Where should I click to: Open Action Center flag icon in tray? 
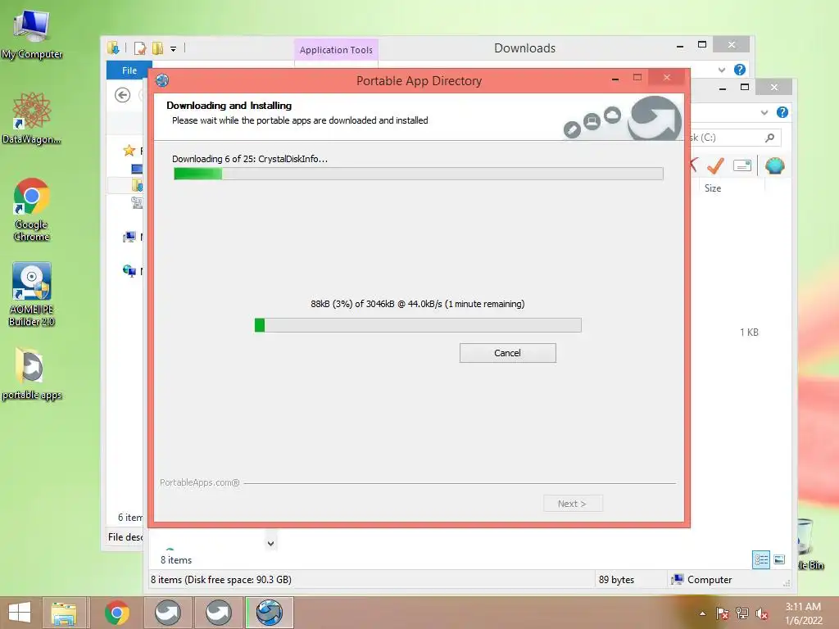[x=722, y=613]
